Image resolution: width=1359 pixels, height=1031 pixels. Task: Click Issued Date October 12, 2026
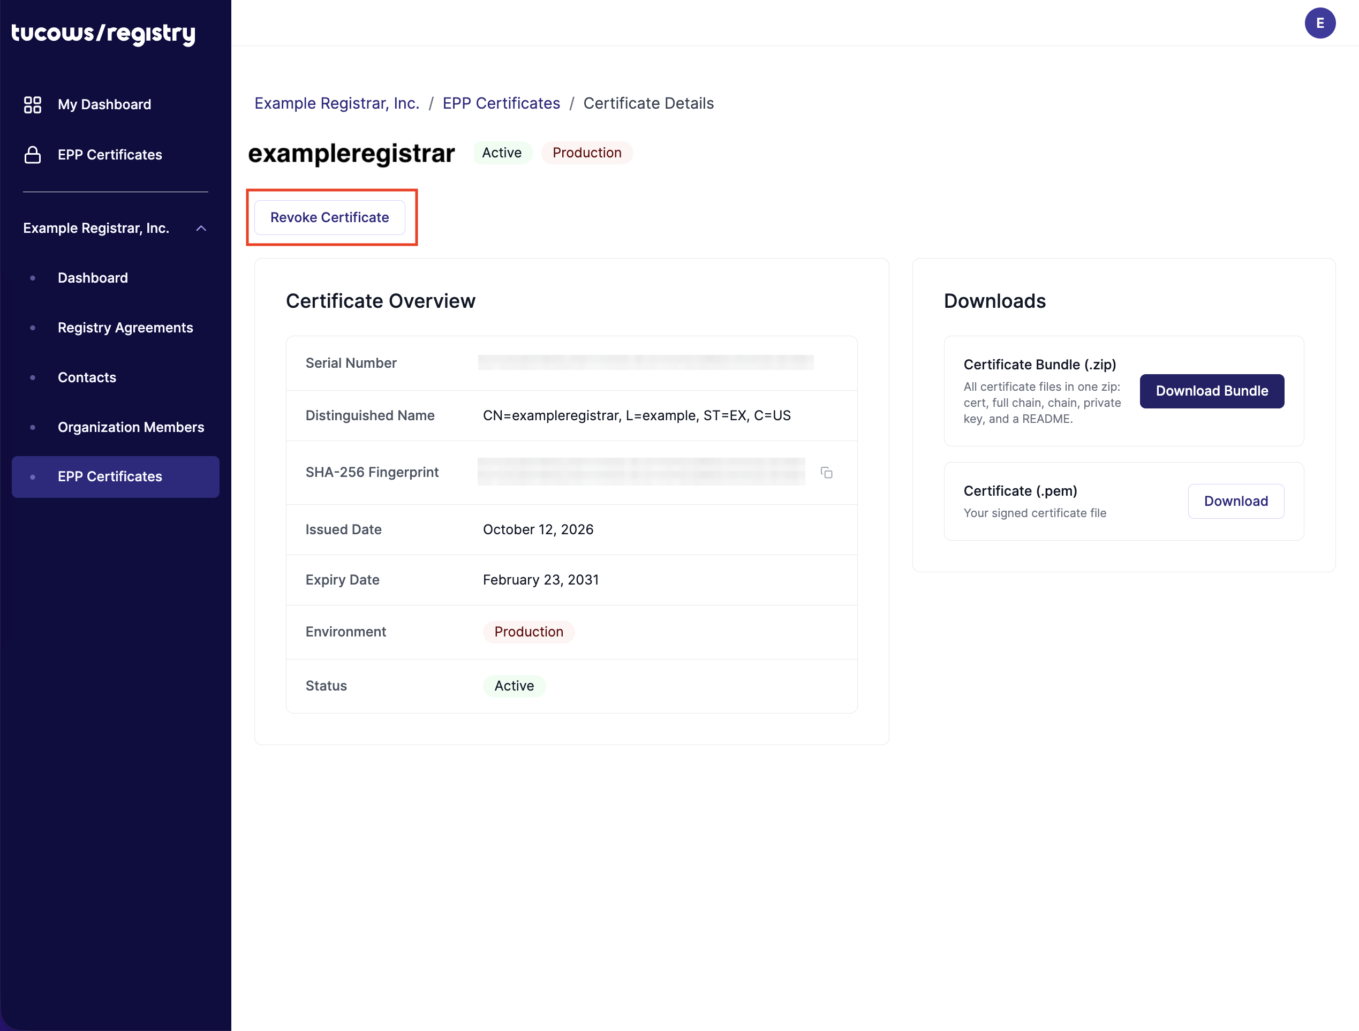538,529
